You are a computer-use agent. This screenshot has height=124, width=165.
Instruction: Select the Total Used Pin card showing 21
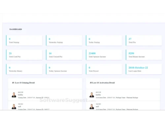point(24,55)
